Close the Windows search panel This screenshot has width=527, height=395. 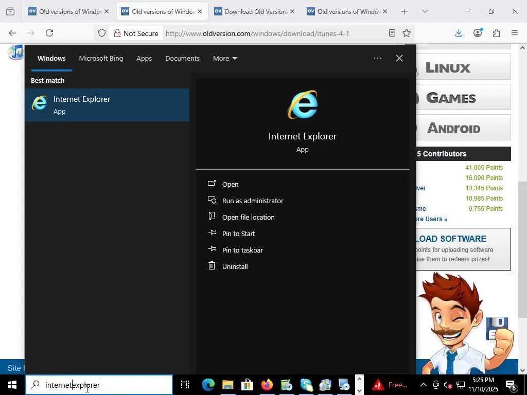click(399, 58)
